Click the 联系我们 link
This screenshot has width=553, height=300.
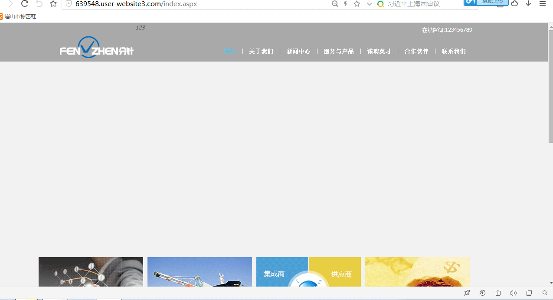point(454,51)
